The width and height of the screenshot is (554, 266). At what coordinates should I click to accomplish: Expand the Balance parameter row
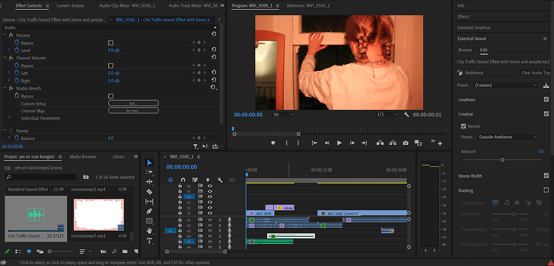[9, 138]
